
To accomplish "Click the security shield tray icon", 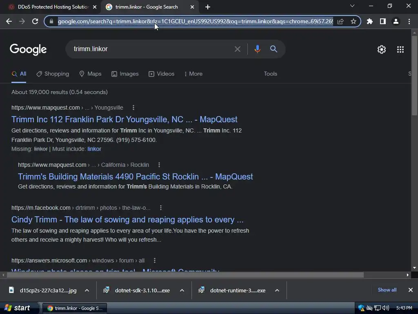I will coord(361,308).
